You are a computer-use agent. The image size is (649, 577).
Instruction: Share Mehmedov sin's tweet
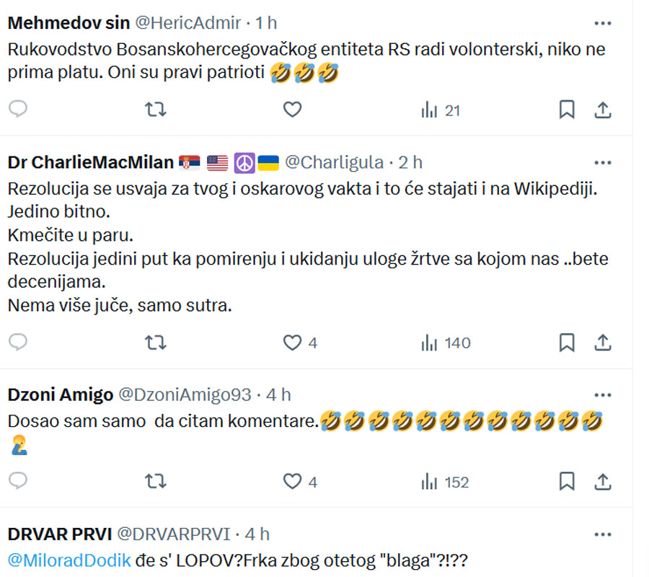[x=603, y=110]
